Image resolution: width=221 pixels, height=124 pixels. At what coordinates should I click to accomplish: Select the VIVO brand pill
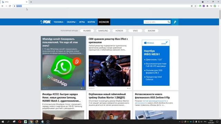pyautogui.click(x=135, y=31)
